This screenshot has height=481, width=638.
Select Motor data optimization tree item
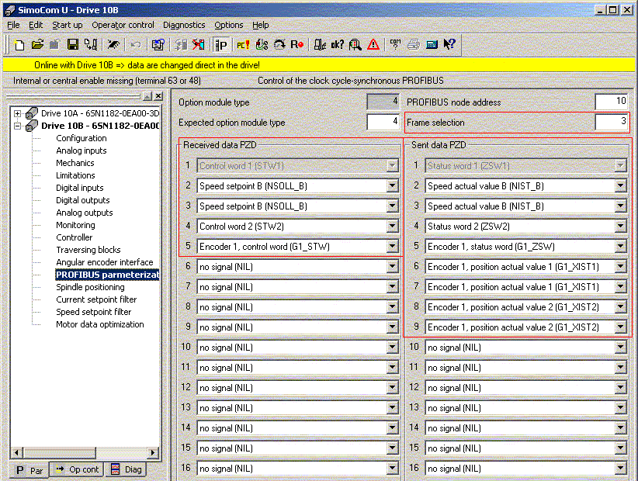(x=100, y=324)
